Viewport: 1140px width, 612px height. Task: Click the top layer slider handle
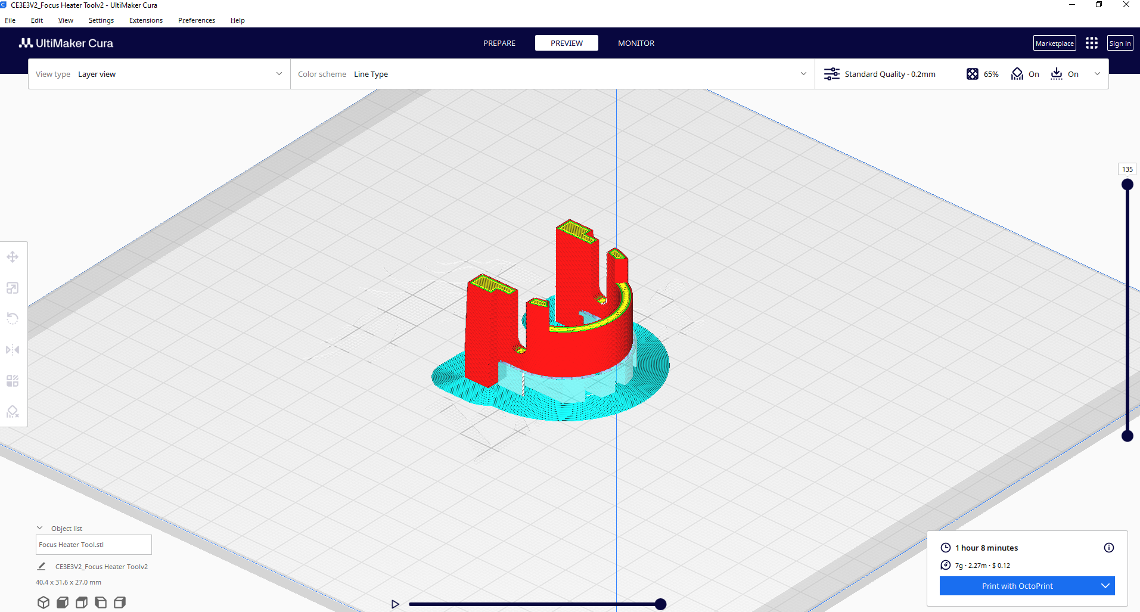click(1127, 185)
